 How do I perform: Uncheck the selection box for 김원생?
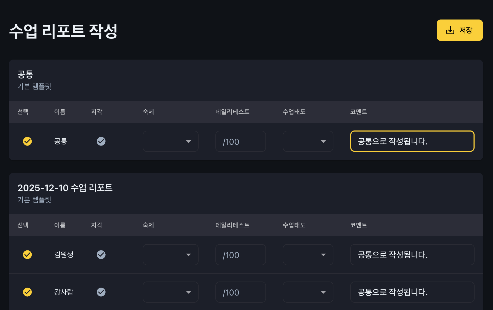[27, 255]
